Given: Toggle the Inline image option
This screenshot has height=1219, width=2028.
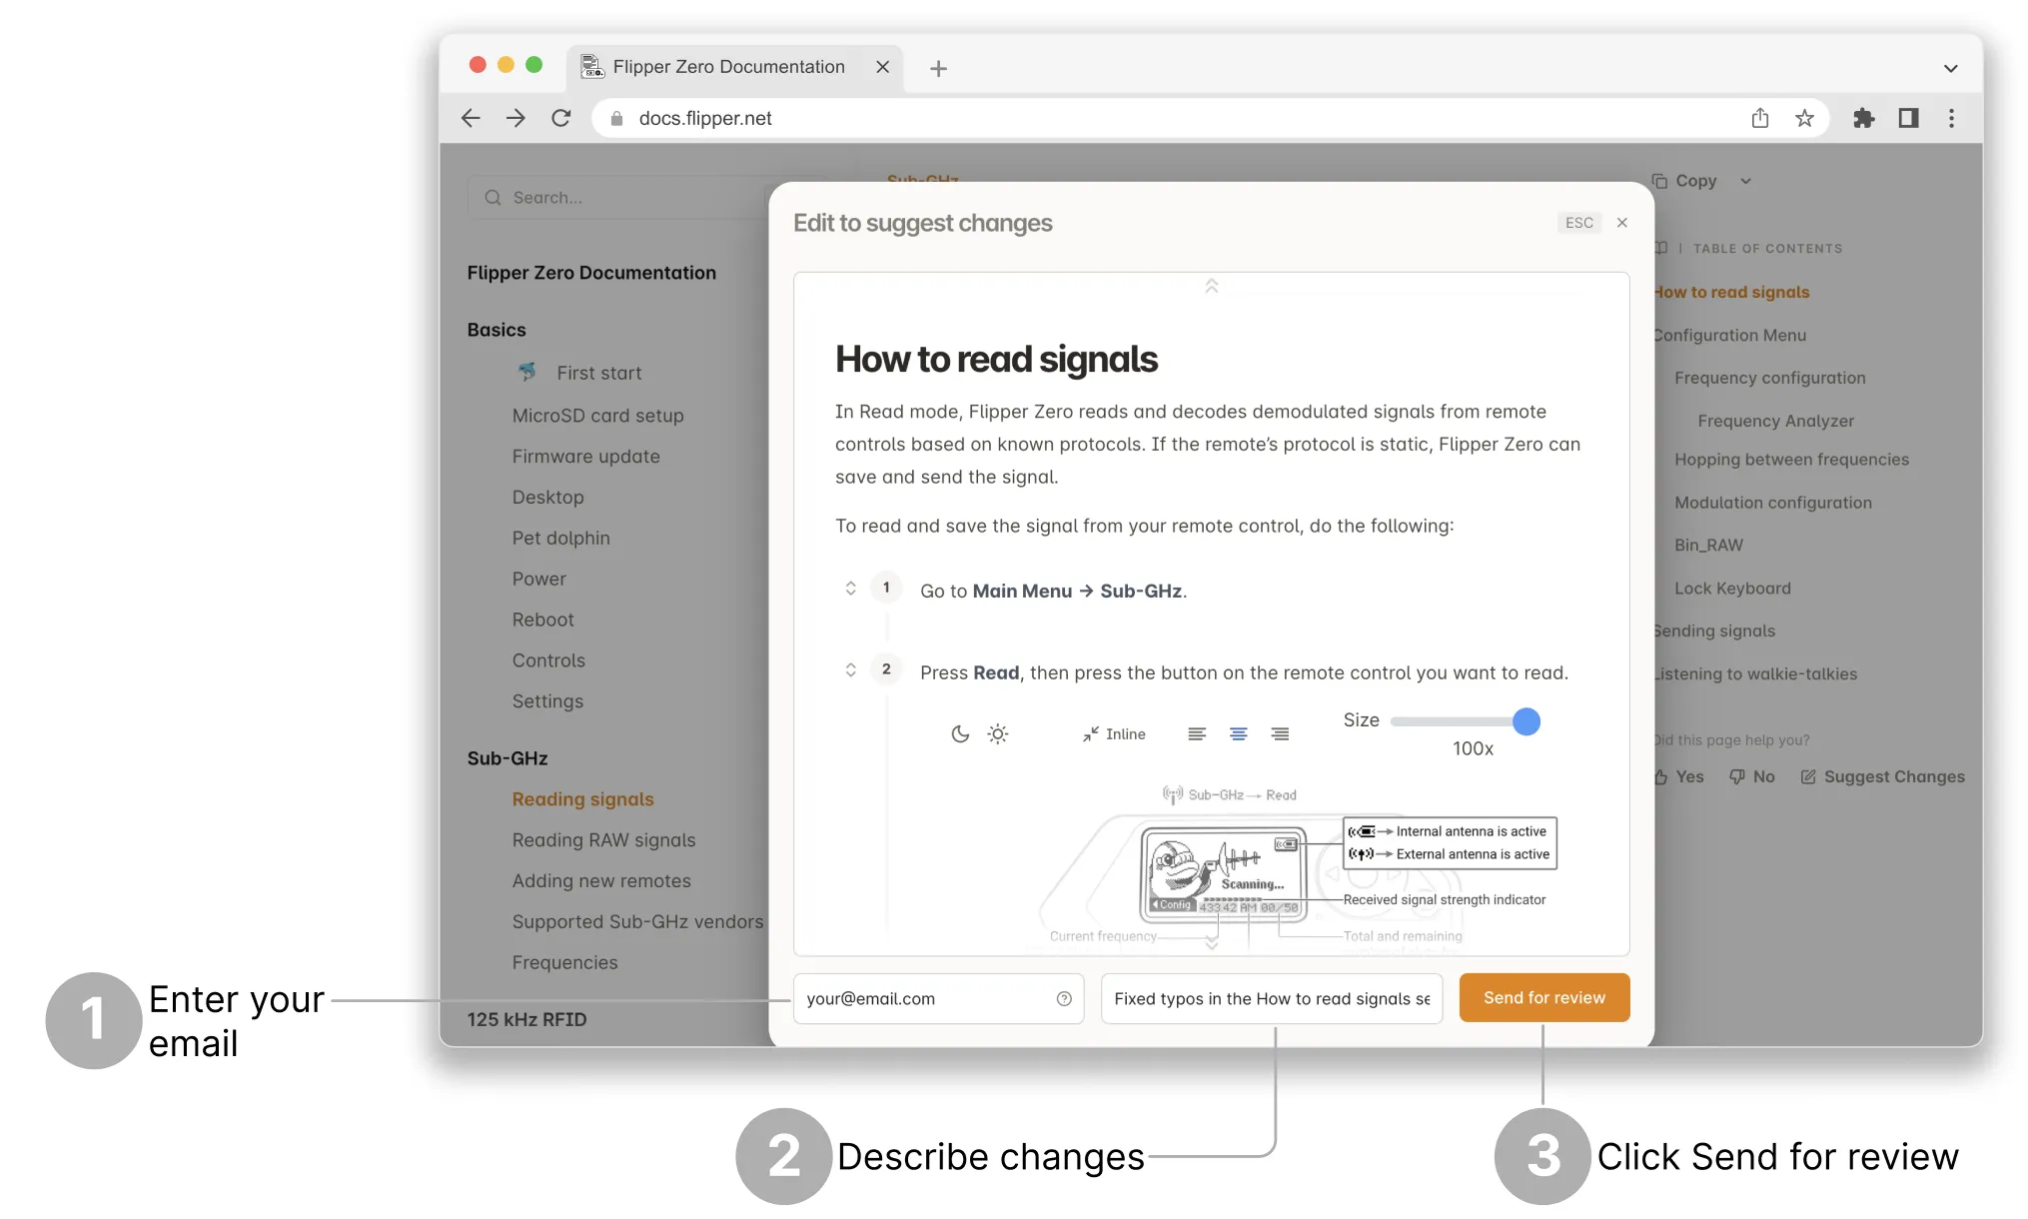Looking at the screenshot, I should click(x=1114, y=734).
